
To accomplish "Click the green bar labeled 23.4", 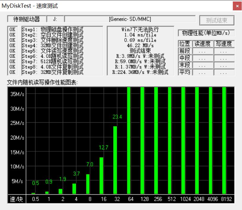I will pyautogui.click(x=115, y=160).
